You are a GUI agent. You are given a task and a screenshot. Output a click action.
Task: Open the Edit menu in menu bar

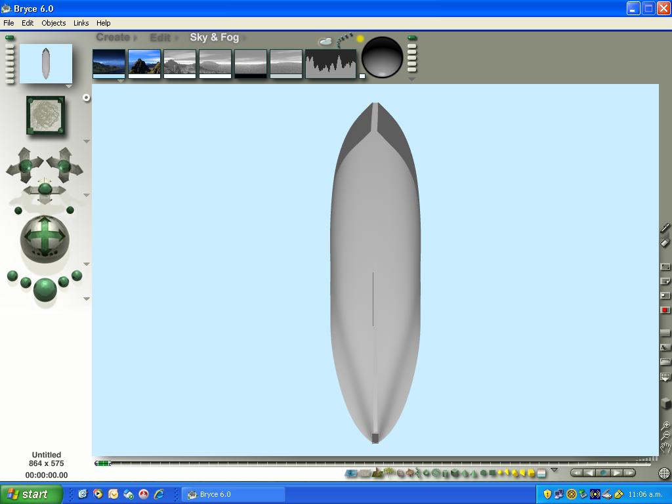point(28,23)
